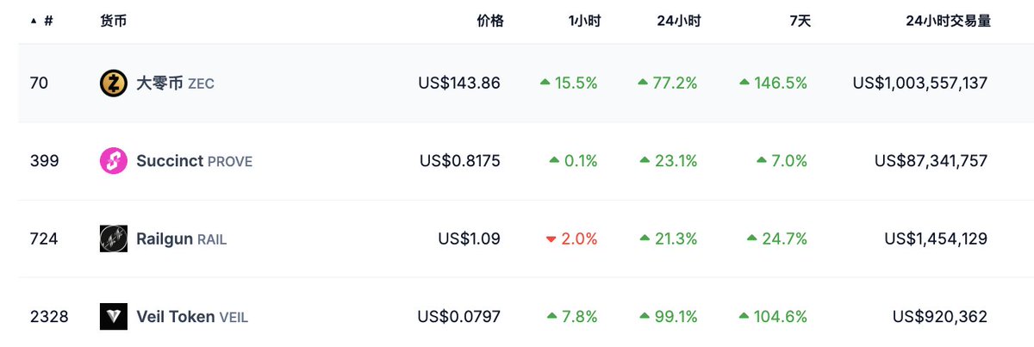Click ZEC price US$143.86
Viewport: 1034px width, 347px height.
coord(458,84)
